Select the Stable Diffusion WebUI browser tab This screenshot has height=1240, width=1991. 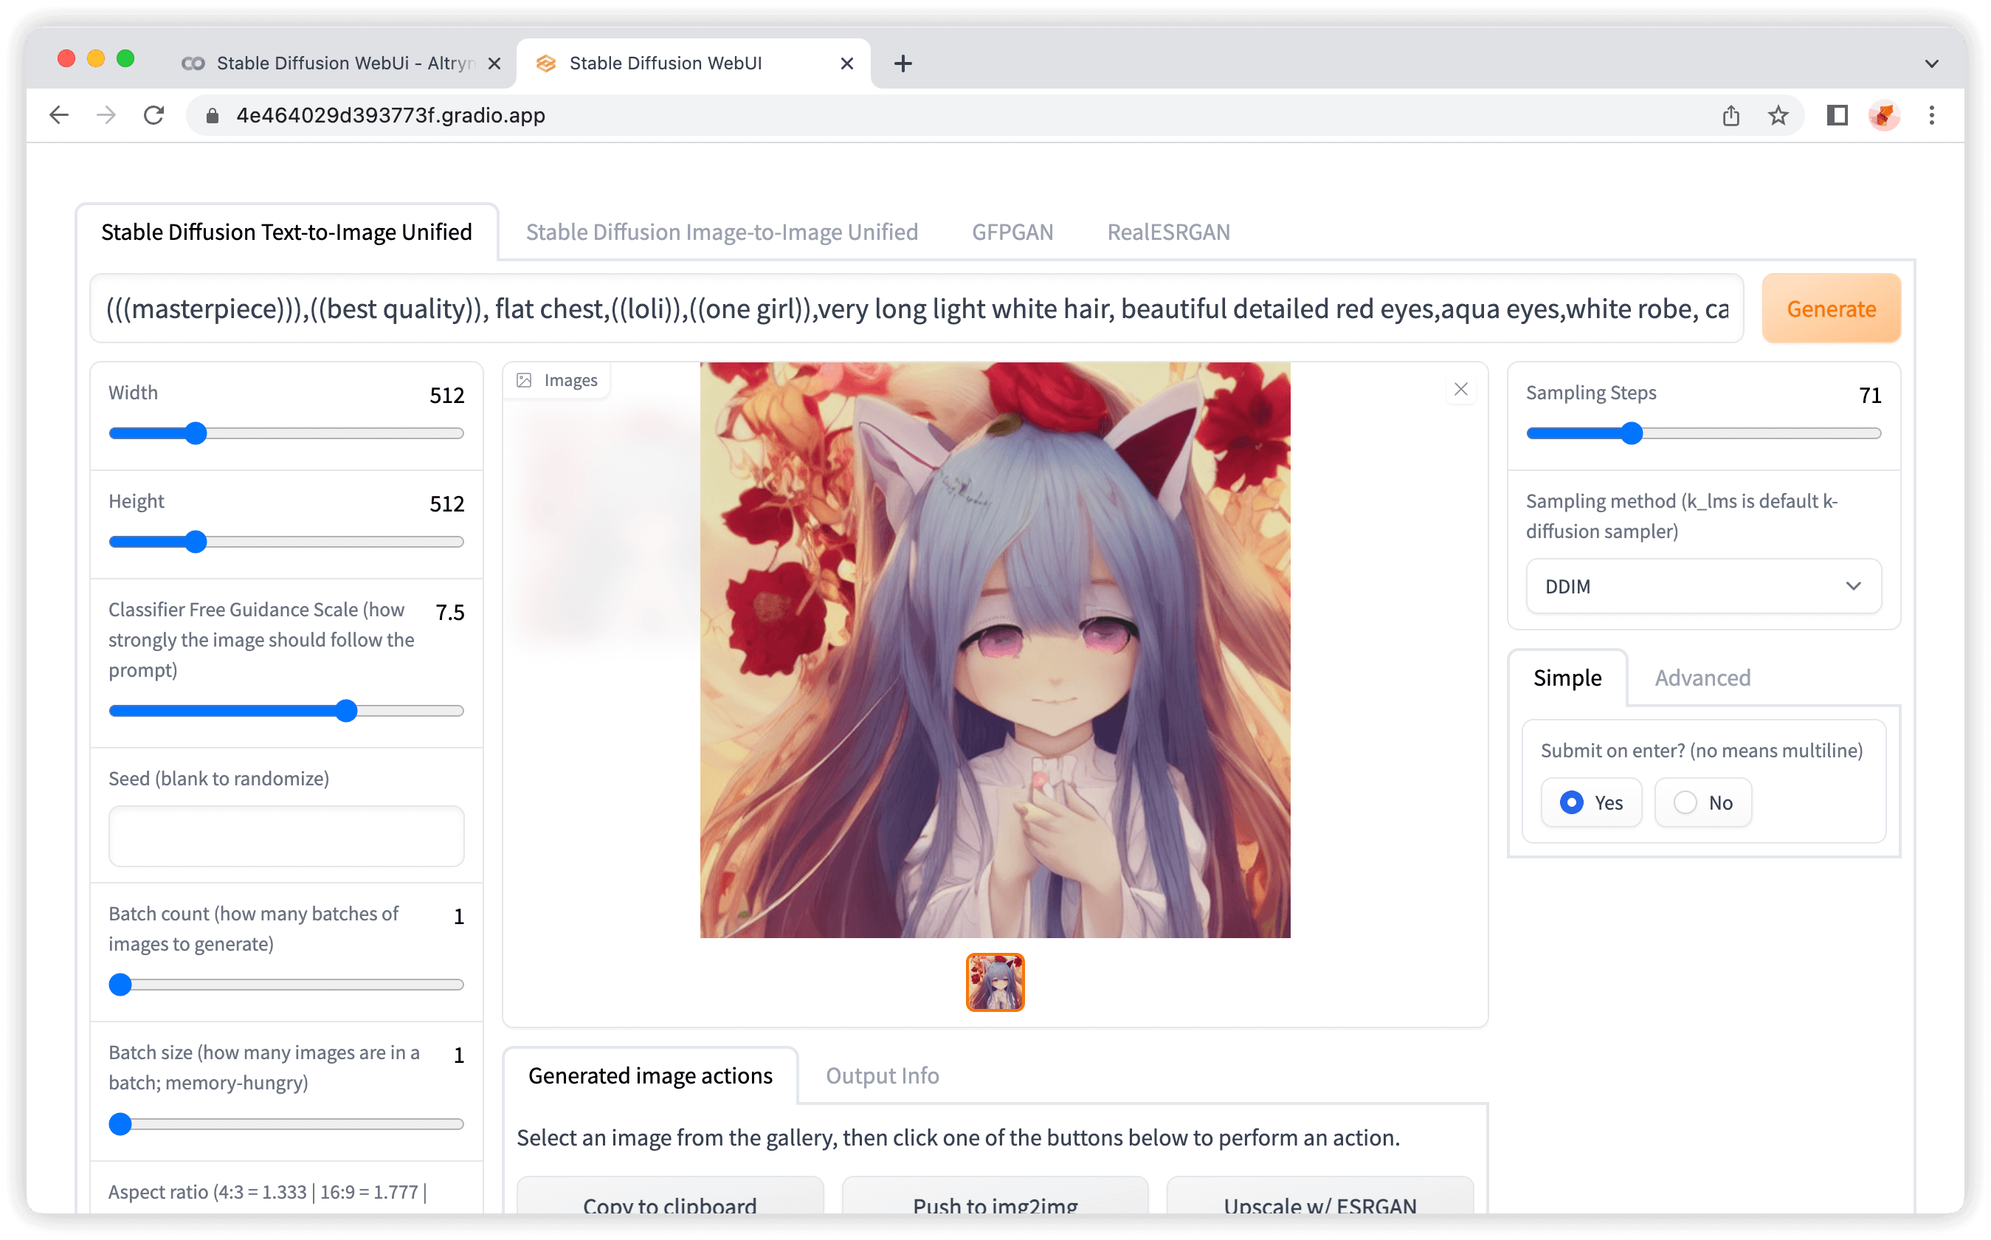[693, 63]
